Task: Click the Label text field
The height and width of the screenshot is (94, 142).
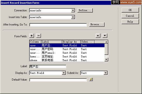Action: (48, 67)
